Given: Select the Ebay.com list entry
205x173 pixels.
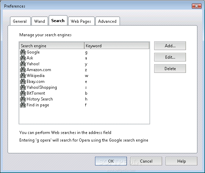Looking at the screenshot, I should [84, 81].
